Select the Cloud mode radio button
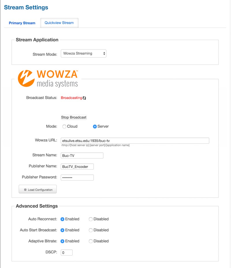Screen dimensions: 231x268 64,126
